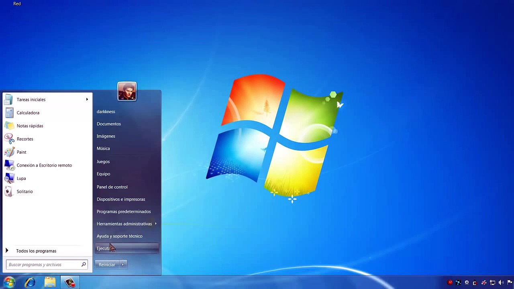Open Windows Explorer folder in taskbar
This screenshot has width=514, height=289.
(50, 283)
